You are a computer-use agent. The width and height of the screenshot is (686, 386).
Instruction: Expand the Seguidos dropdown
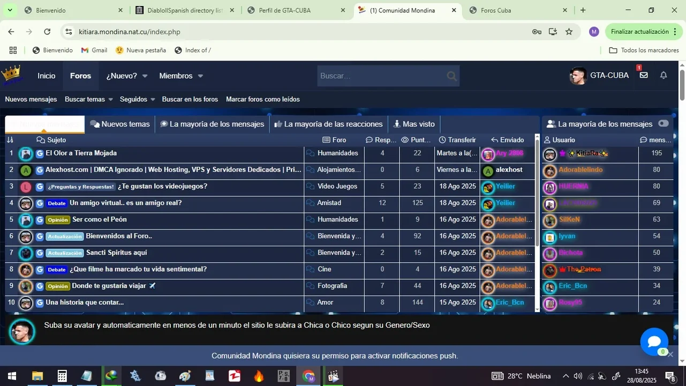coord(137,99)
